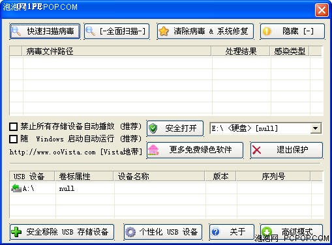Click the magnifier icon on 快速扫描病毒
This screenshot has height=245, width=332.
pos(16,31)
